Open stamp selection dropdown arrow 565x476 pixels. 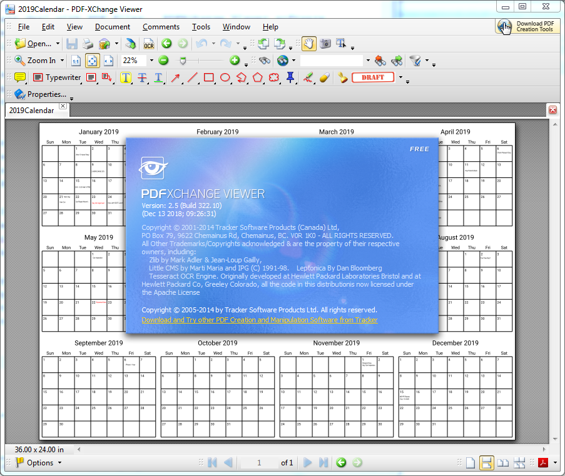click(x=400, y=77)
